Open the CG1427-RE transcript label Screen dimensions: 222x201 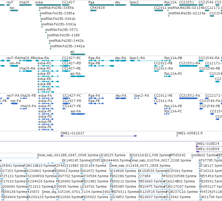pos(71,68)
